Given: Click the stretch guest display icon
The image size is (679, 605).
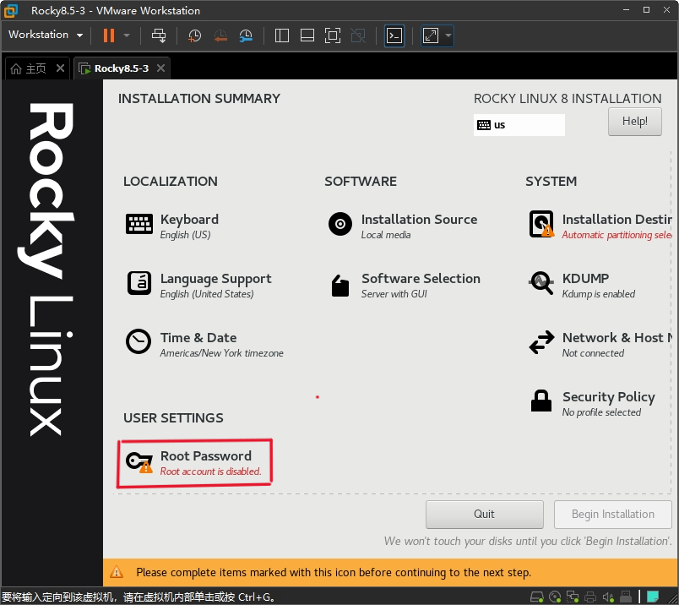Looking at the screenshot, I should coord(431,35).
